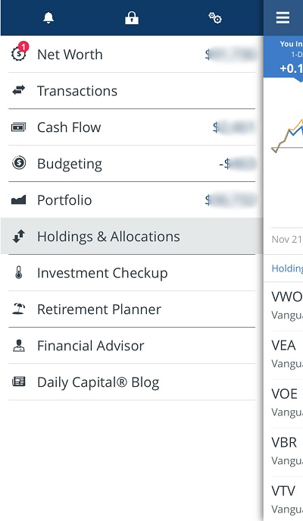303x521 pixels.
Task: Tap the Net Worth icon with badge
Action: pos(19,52)
